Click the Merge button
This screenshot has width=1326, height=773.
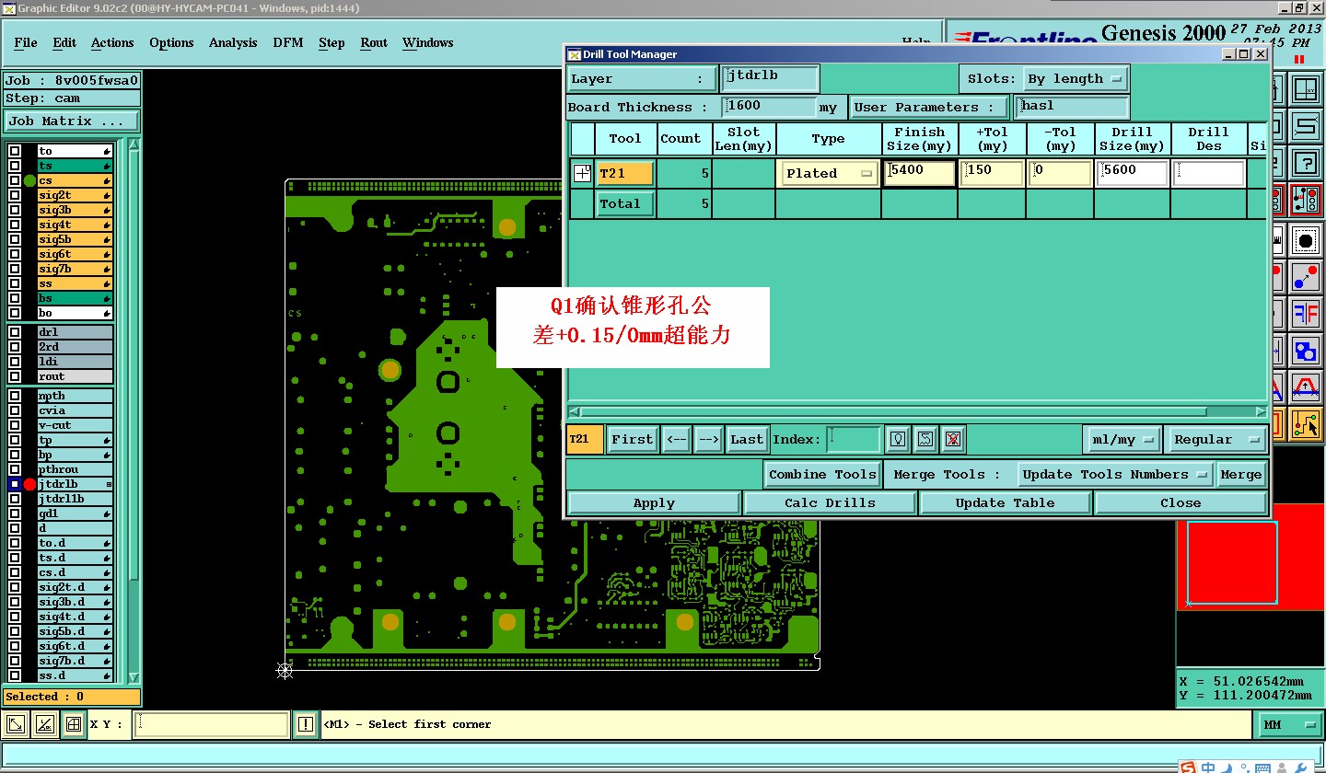pyautogui.click(x=1240, y=475)
